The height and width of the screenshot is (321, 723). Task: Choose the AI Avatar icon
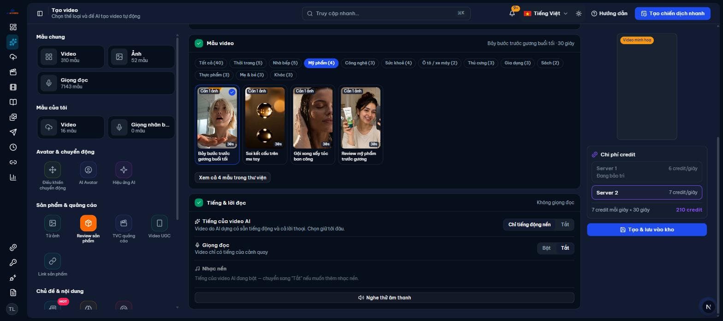click(88, 170)
